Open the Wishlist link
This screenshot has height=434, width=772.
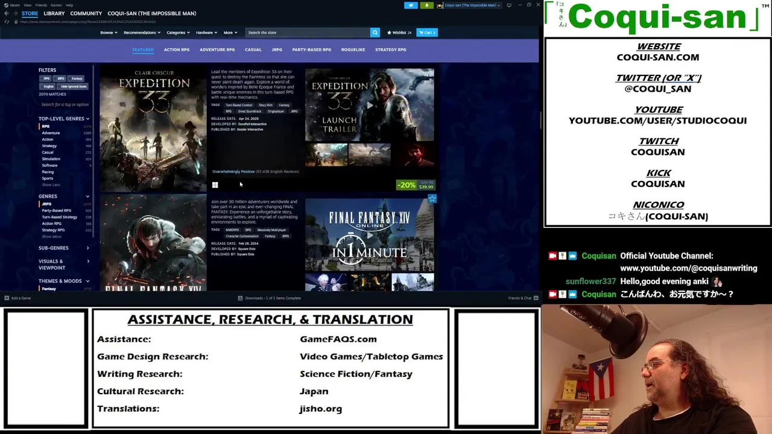399,33
